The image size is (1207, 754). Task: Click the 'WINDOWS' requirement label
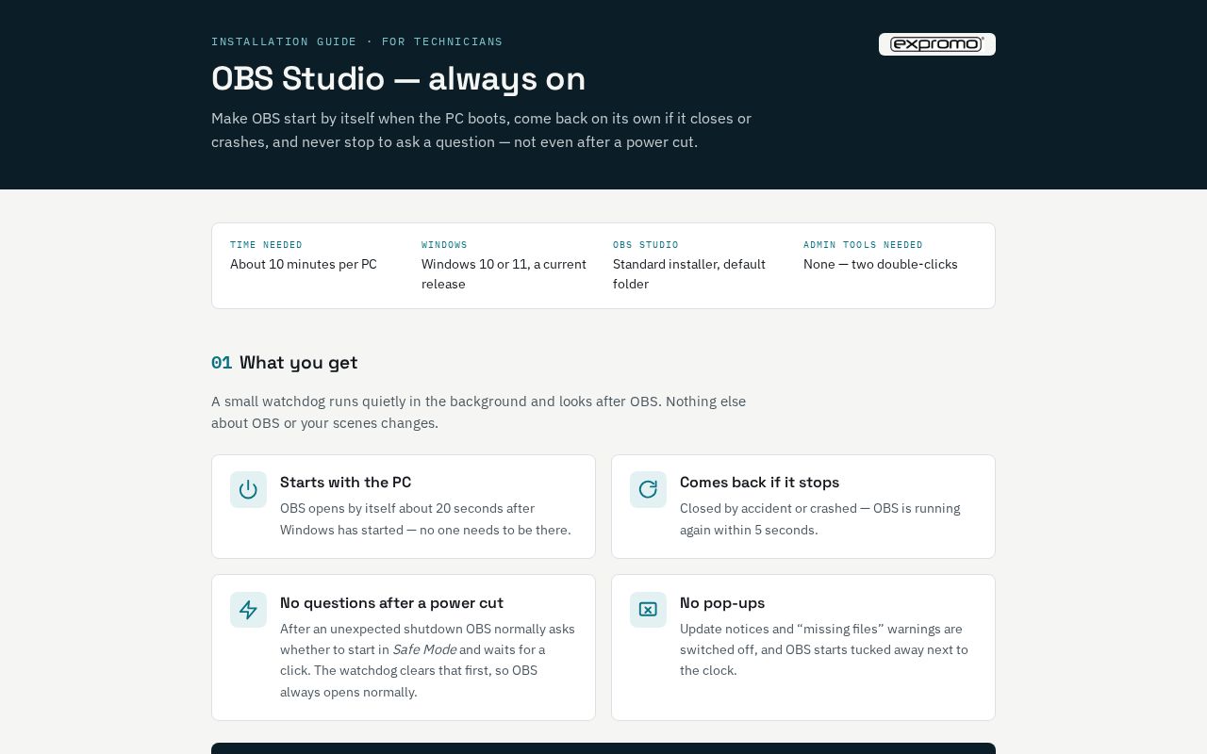point(444,245)
